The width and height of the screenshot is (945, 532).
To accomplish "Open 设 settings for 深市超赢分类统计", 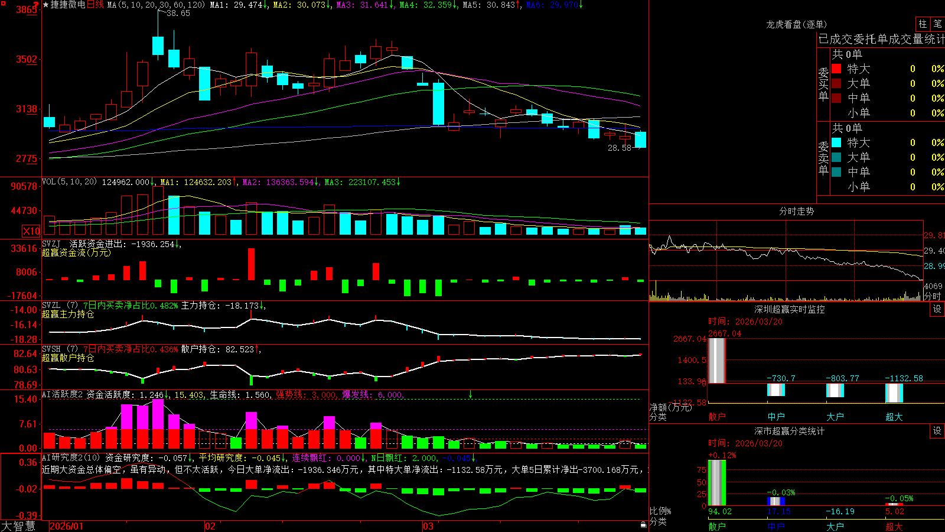I will point(937,431).
